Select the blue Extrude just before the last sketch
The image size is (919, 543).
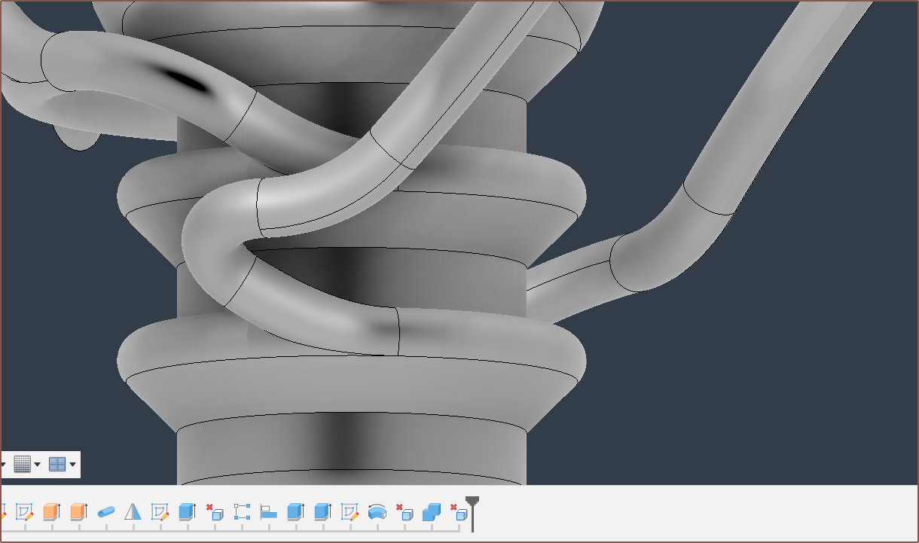coord(322,513)
